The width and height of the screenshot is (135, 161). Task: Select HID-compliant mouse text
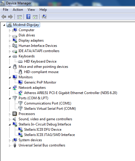(x=41, y=72)
